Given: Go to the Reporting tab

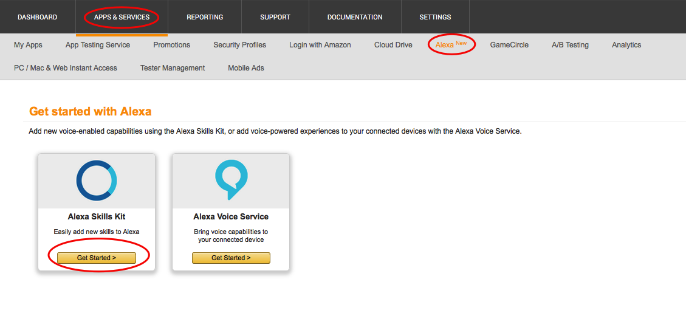Looking at the screenshot, I should tap(205, 17).
